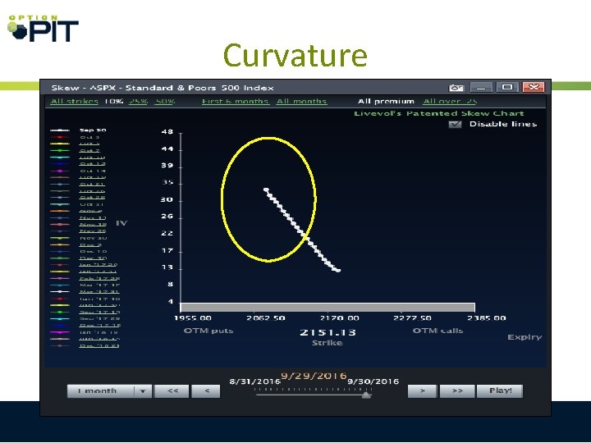This screenshot has width=591, height=443.
Task: Click the 2277.50 strike axis label
Action: coord(412,318)
